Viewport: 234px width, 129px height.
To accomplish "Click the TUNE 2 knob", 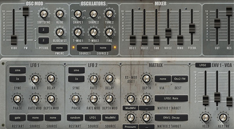I will 109,14.
